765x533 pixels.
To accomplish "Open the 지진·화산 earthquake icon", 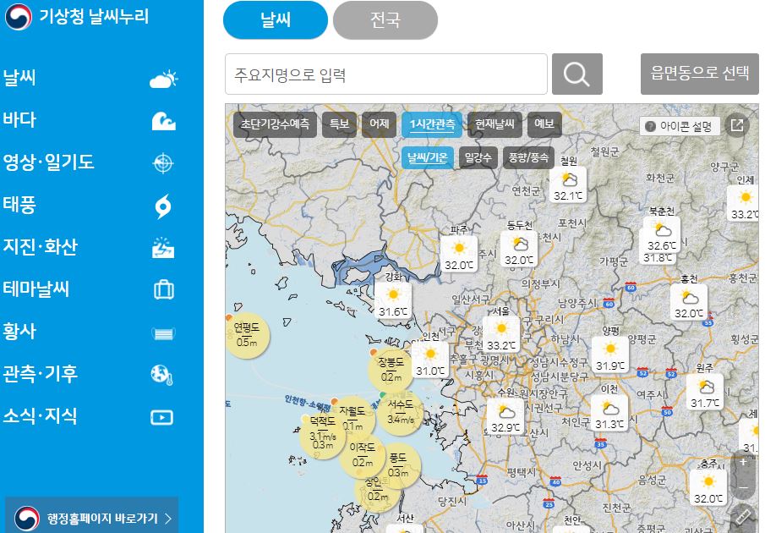I will coord(163,248).
